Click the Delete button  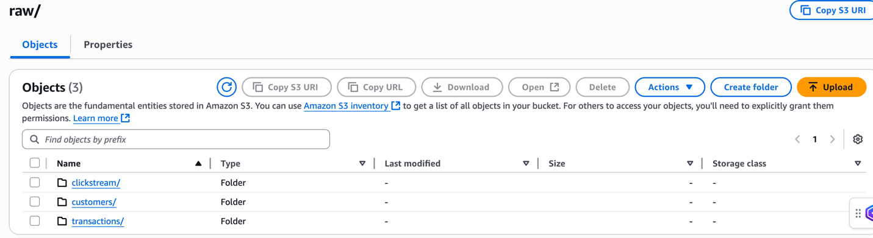tap(602, 87)
